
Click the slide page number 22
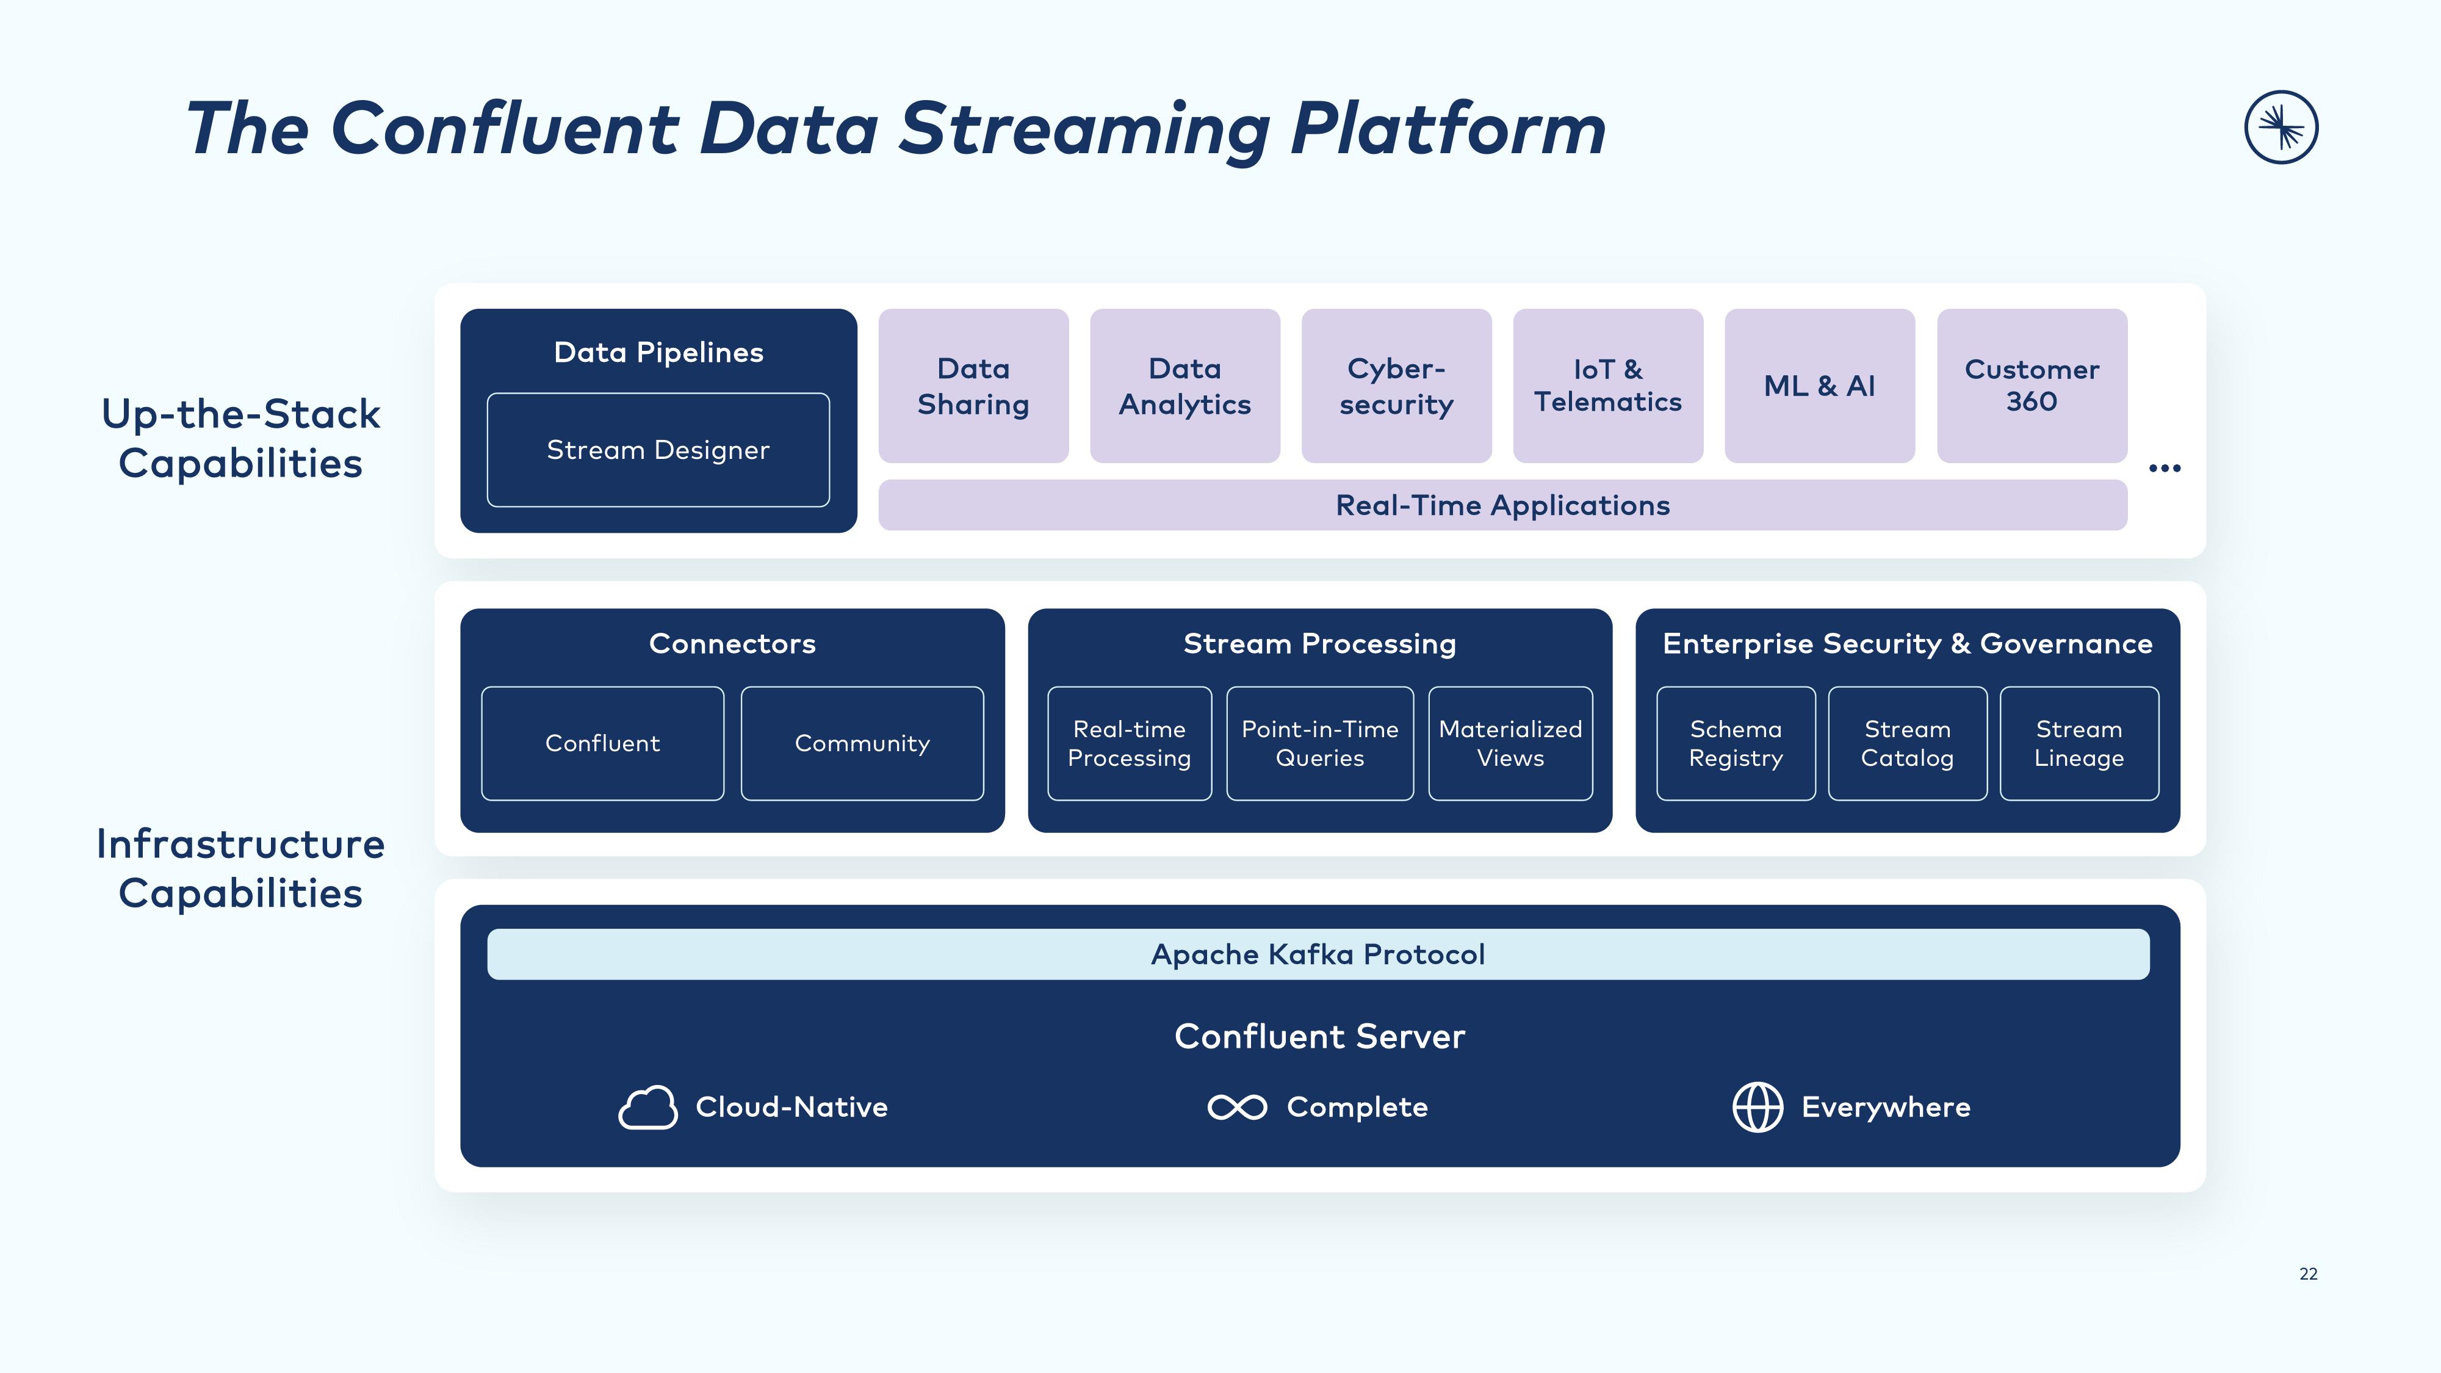coord(2309,1274)
